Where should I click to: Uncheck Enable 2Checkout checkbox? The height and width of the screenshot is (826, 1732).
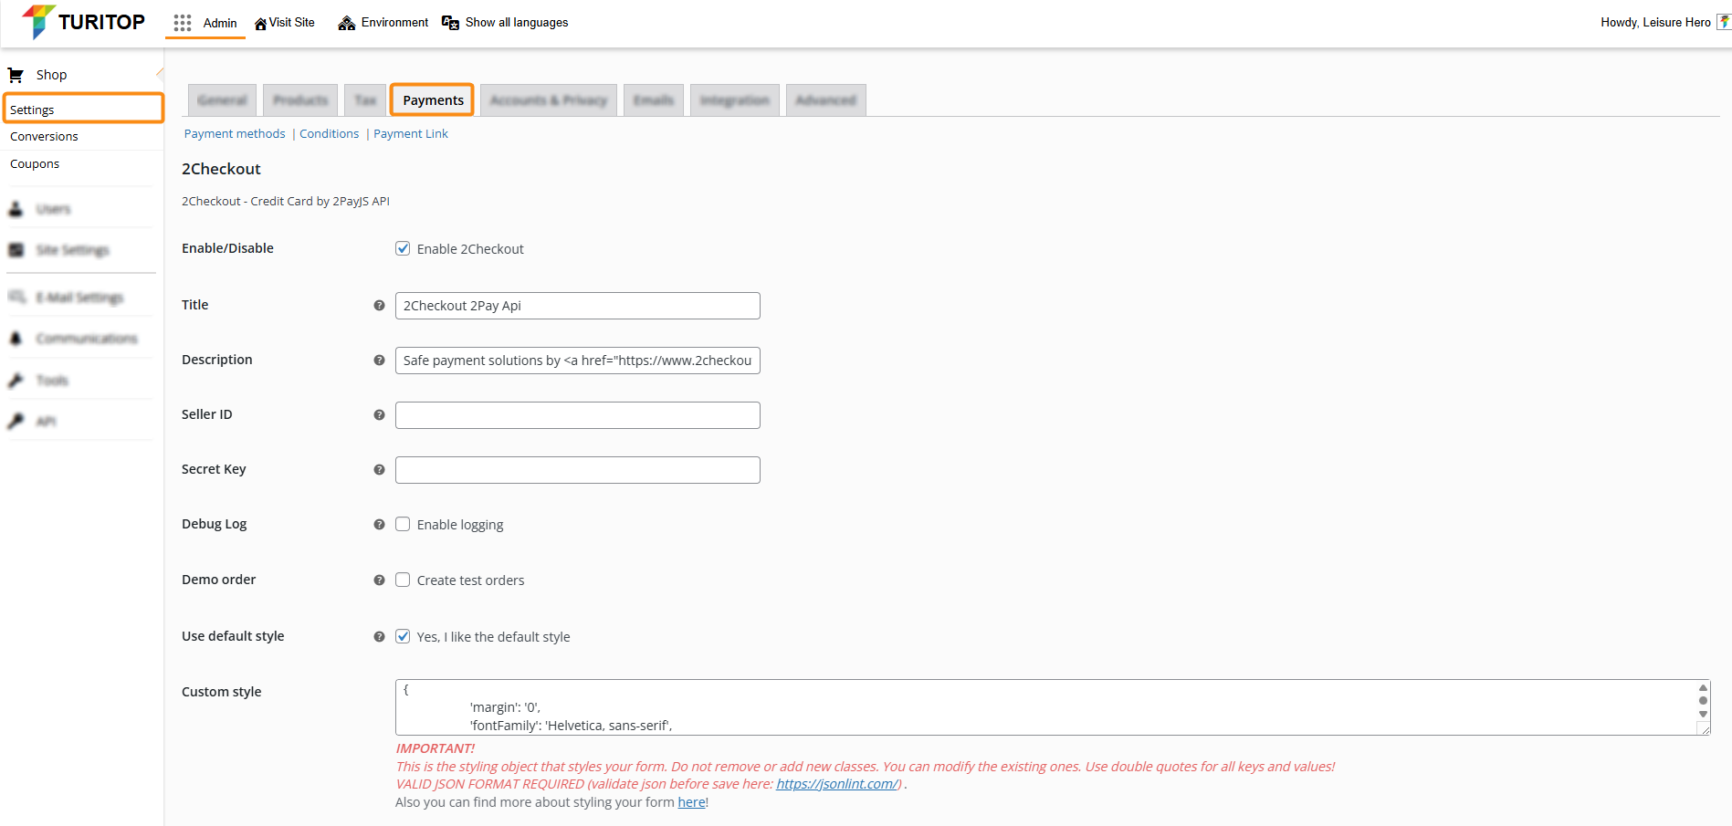[403, 248]
